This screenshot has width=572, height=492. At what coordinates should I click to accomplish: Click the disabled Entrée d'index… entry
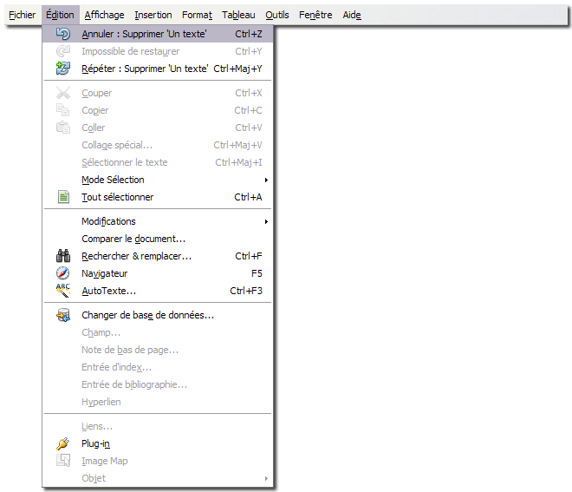point(158,367)
